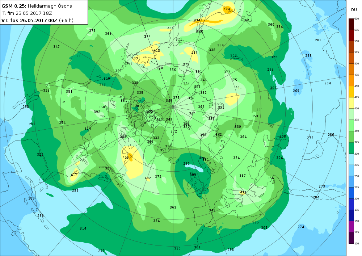Click the 371 value label
This screenshot has width=362, height=256.
pos(179,40)
